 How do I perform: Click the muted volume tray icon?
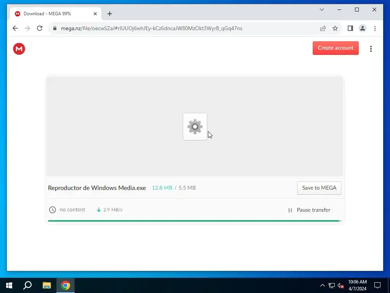pyautogui.click(x=341, y=285)
